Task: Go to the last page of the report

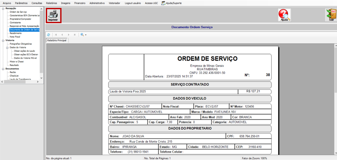Action: coord(75,35)
